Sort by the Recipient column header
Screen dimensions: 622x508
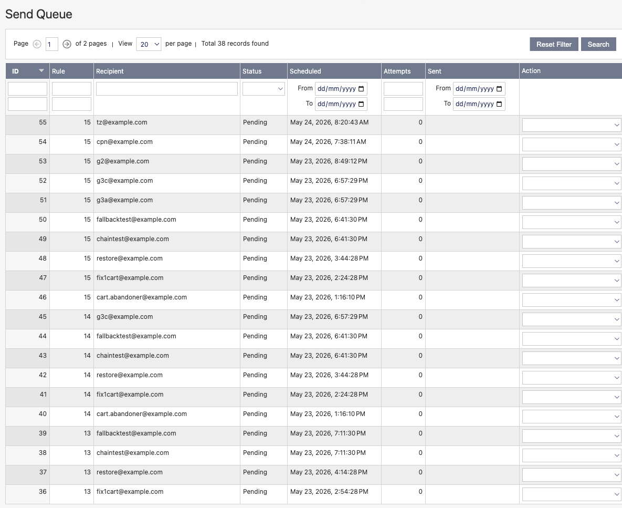click(166, 71)
